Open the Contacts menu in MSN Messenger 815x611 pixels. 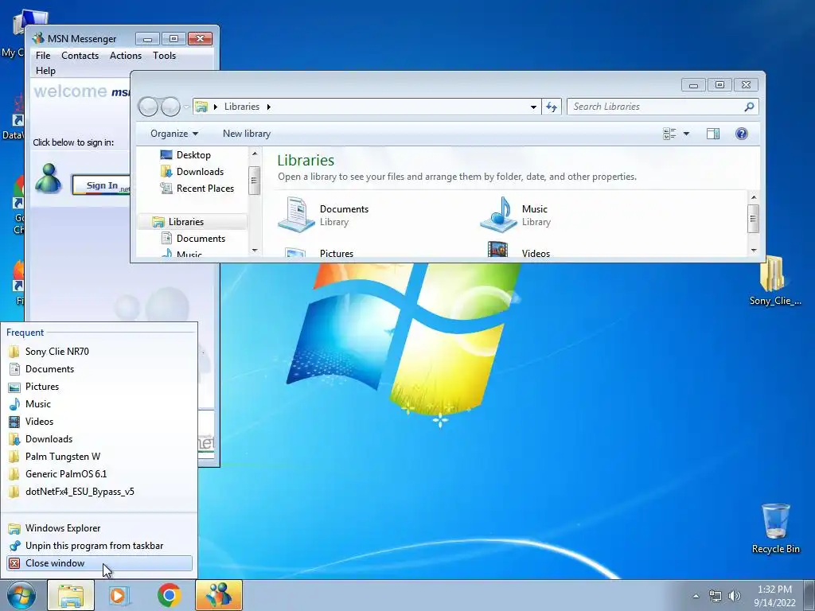pyautogui.click(x=80, y=56)
